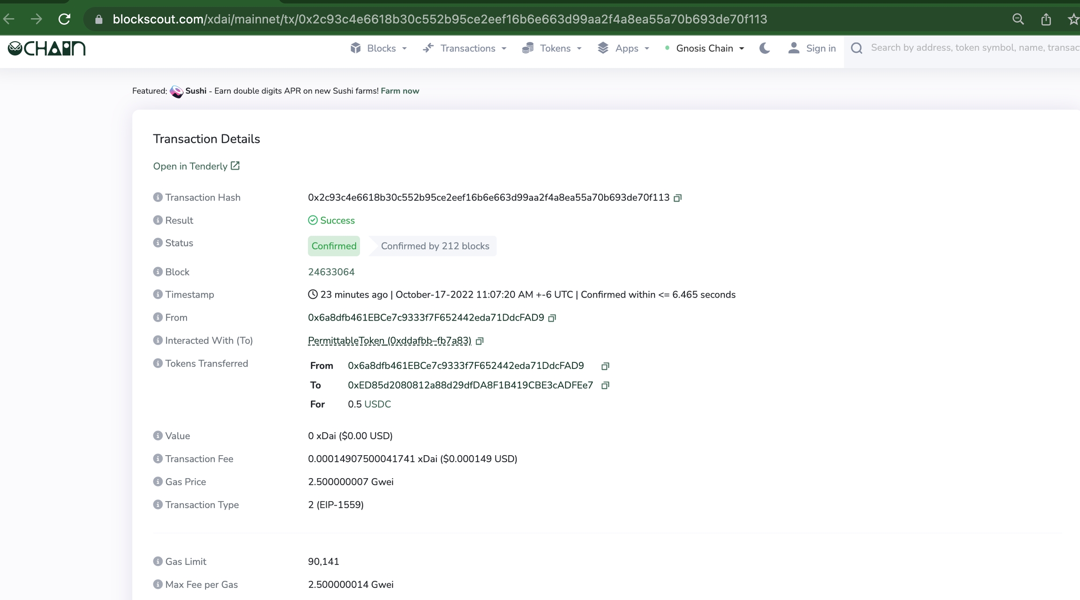Copy the PermittableToken contract address
The image size is (1080, 600).
(x=480, y=341)
